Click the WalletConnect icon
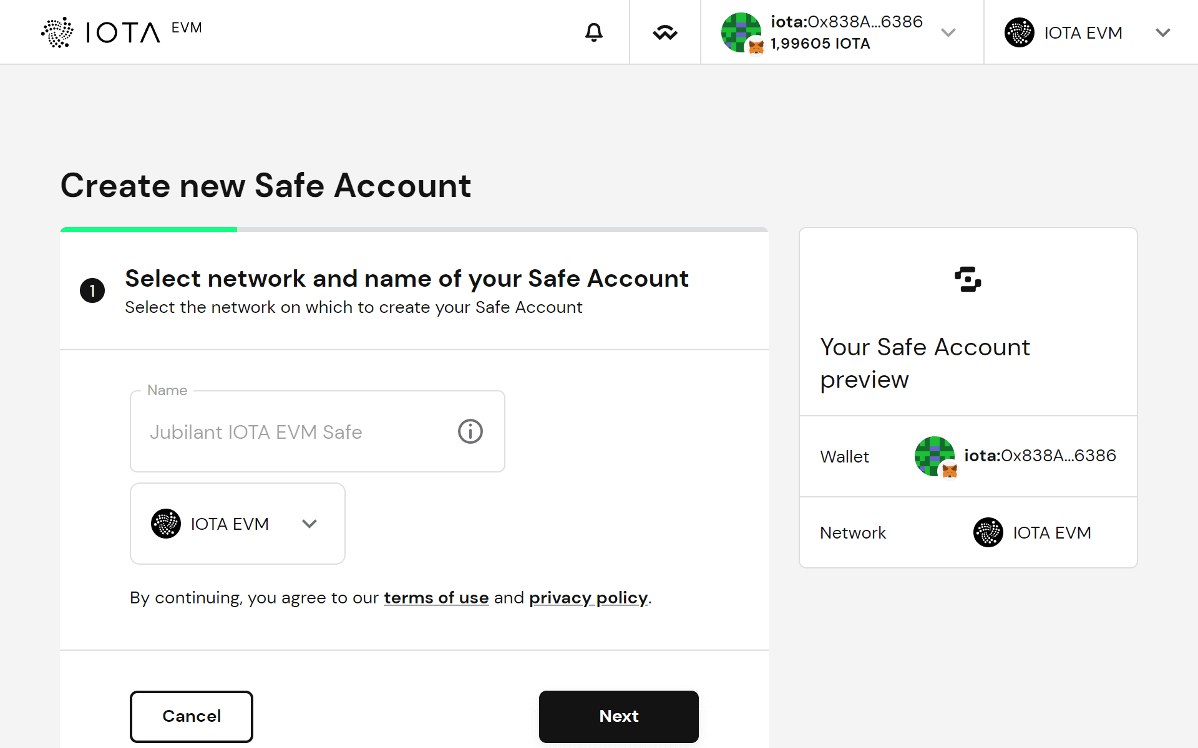The height and width of the screenshot is (748, 1198). tap(665, 32)
